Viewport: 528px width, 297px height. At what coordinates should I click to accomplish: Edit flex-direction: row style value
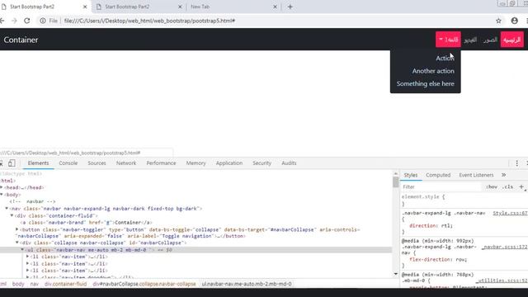click(461, 259)
